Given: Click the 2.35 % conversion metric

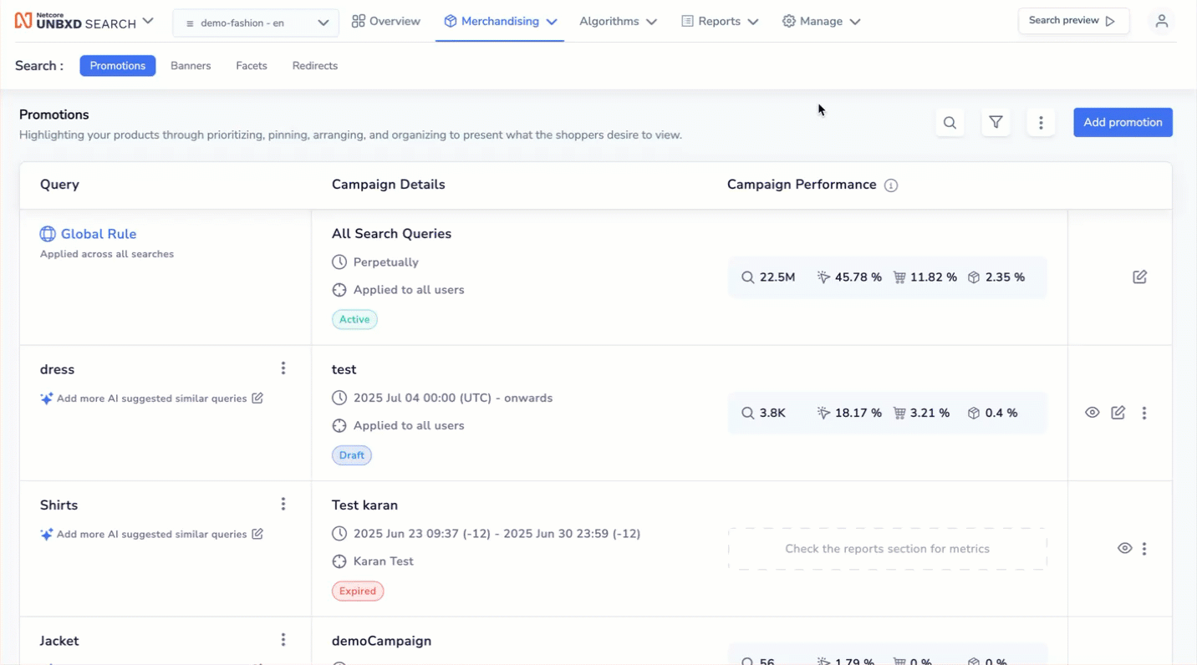Looking at the screenshot, I should click(x=996, y=277).
